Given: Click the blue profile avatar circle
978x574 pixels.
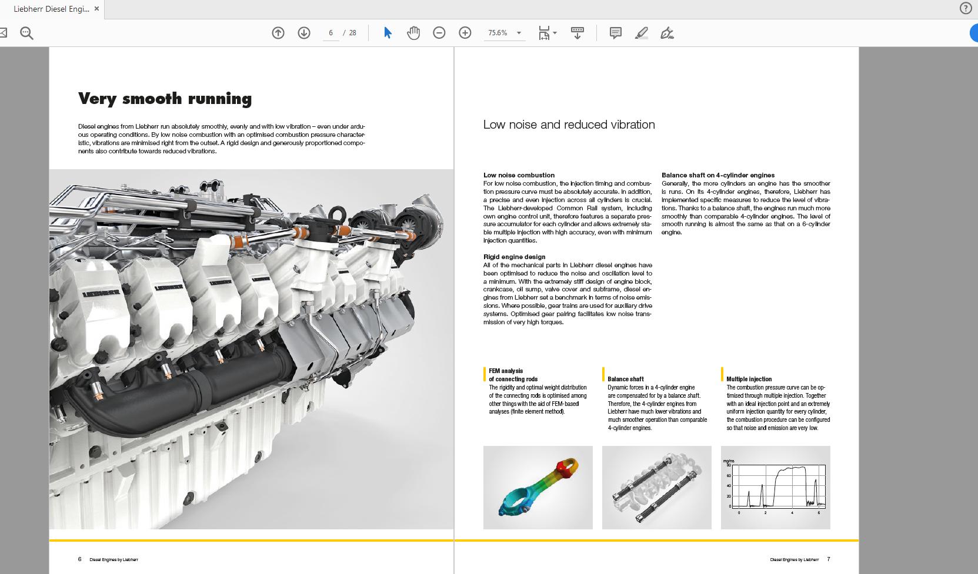Looking at the screenshot, I should (974, 33).
